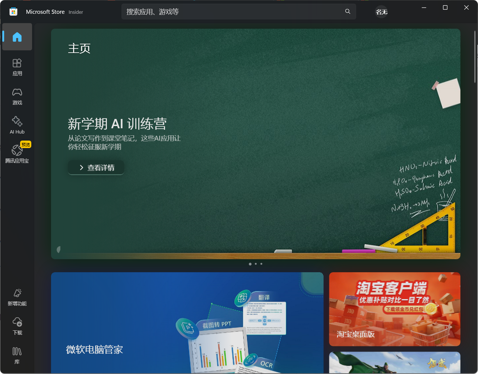Image resolution: width=478 pixels, height=374 pixels.
Task: Select the second carousel page dot
Action: (256, 264)
